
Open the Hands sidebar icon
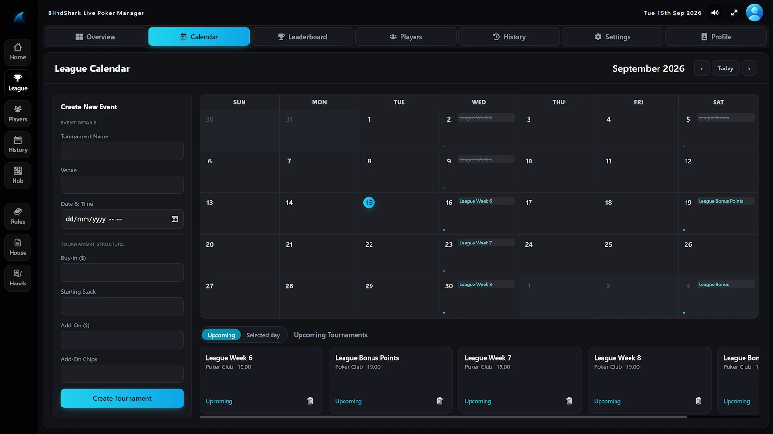pyautogui.click(x=18, y=278)
